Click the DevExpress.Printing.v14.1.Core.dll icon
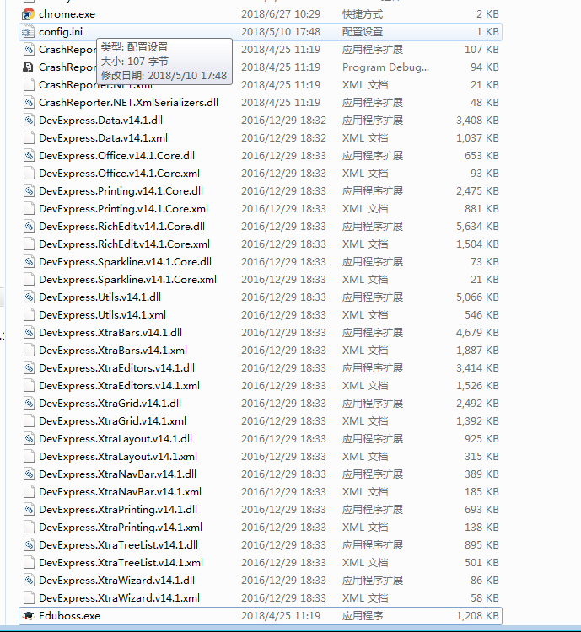581x632 pixels. 28,191
